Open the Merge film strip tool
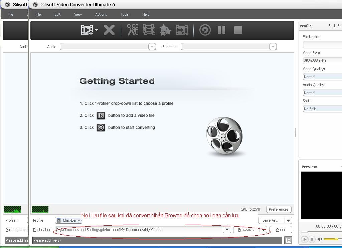This screenshot has height=248, width=342. [149, 30]
